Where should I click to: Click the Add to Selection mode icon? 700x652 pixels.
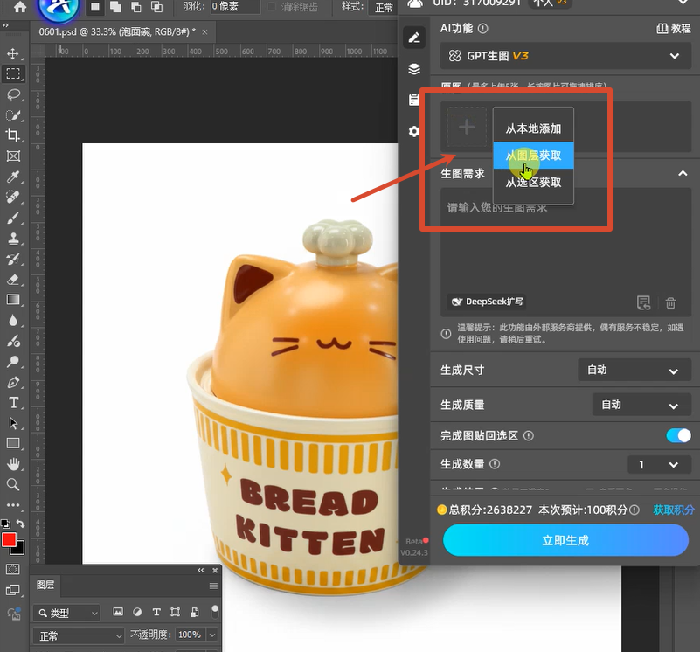tap(115, 7)
